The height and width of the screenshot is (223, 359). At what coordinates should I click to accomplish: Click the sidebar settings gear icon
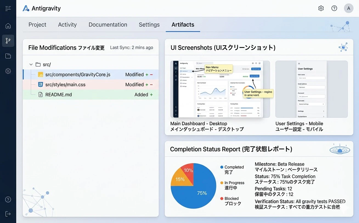pyautogui.click(x=8, y=71)
